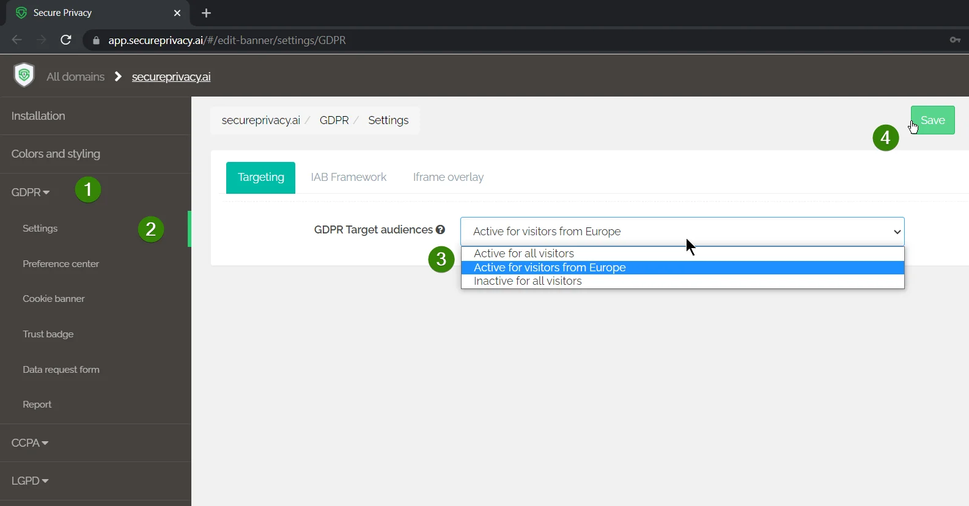Click Settings in the page breadcrumb
The width and height of the screenshot is (969, 506).
point(388,120)
